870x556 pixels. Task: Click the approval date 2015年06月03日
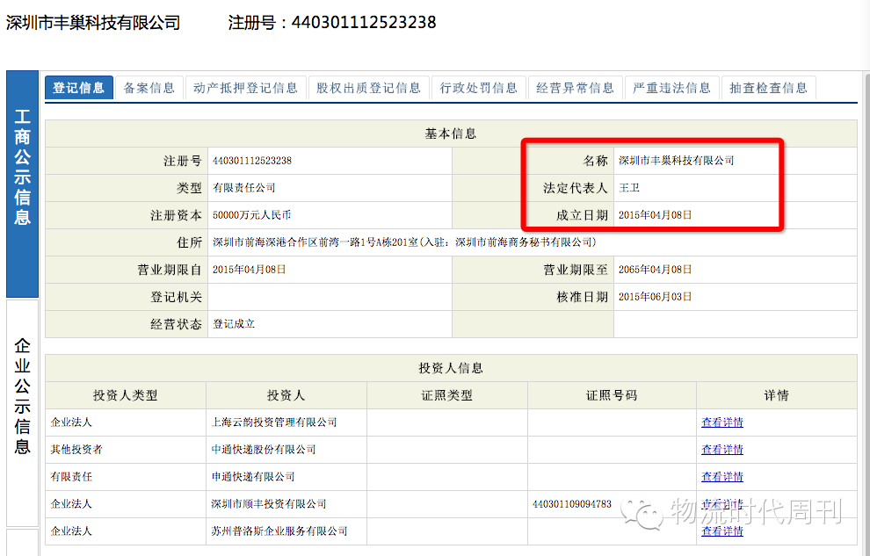656,297
